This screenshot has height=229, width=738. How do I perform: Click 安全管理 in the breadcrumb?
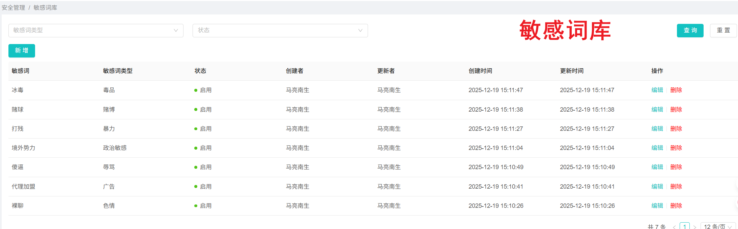click(13, 8)
